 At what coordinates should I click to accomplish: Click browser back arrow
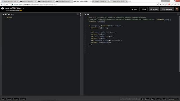click(2, 4)
